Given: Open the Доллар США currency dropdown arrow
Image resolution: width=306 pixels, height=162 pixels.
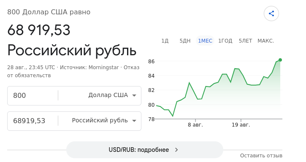Looking at the screenshot, I should point(134,95).
